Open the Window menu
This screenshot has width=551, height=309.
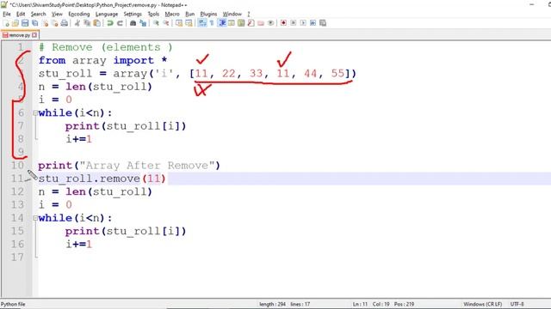232,14
